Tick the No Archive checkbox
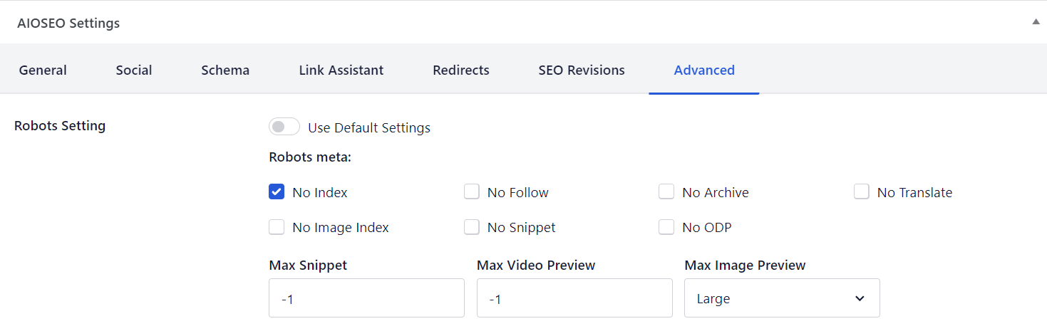Viewport: 1047px width, 331px height. (x=666, y=192)
